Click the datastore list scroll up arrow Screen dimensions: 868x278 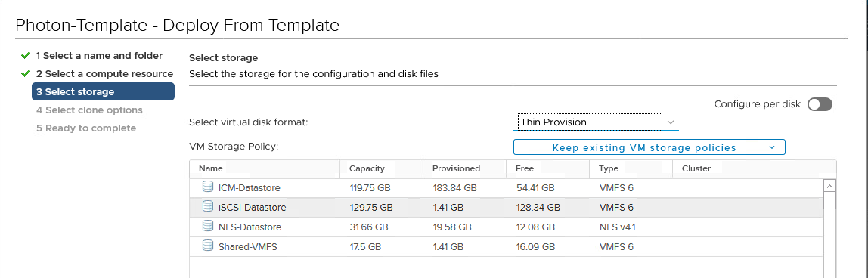(829, 187)
